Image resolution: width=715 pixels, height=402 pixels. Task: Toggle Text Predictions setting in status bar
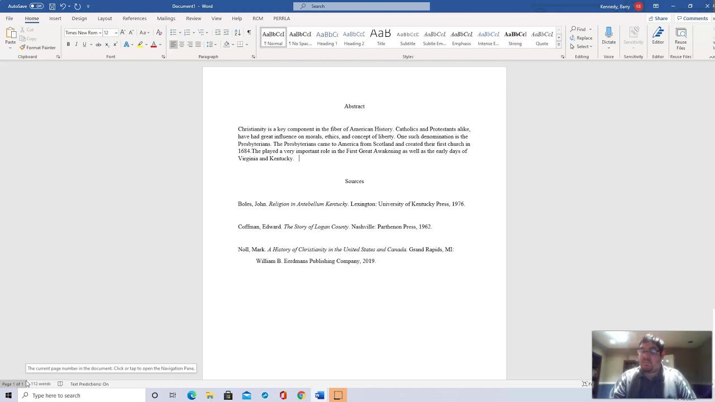tap(89, 384)
